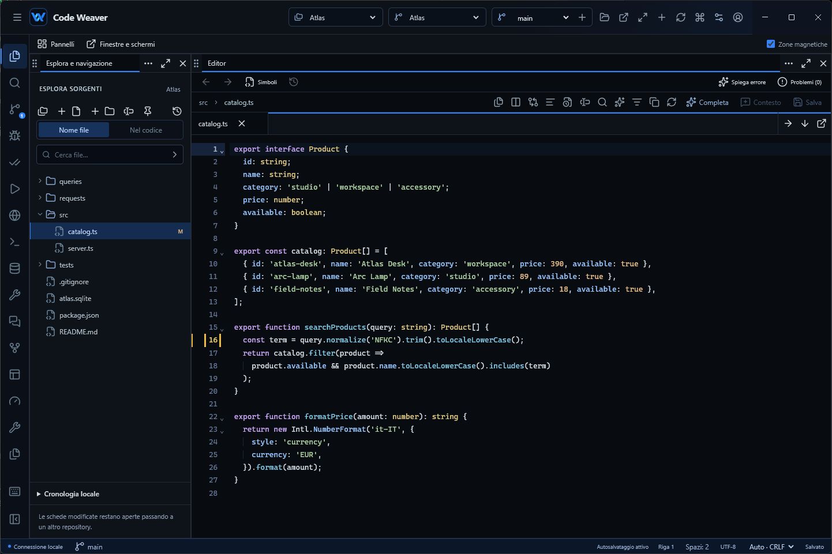832x554 pixels.
Task: Click the sync refresh icon in the top bar
Action: click(681, 17)
